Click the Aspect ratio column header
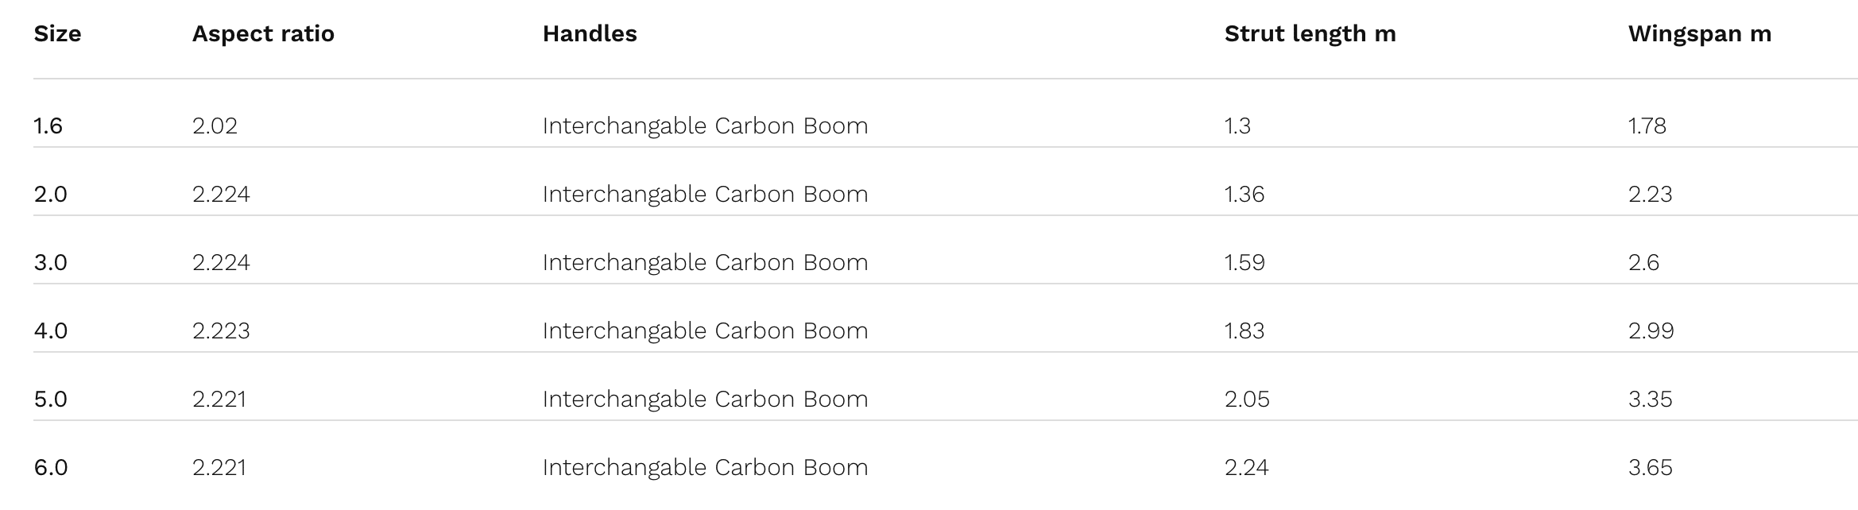Viewport: 1858px width, 510px height. click(263, 33)
